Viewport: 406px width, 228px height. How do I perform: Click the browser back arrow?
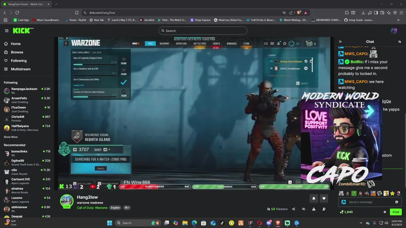(5, 13)
